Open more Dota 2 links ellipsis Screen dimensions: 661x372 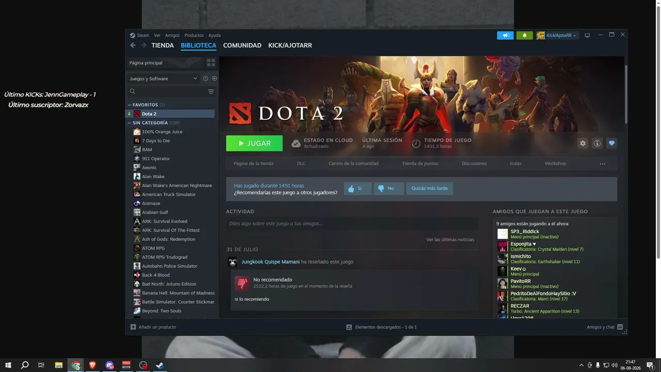coord(602,164)
